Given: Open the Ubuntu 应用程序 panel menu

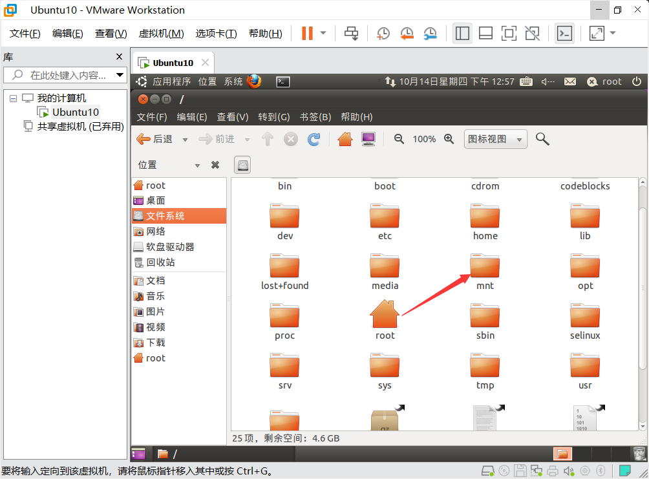Looking at the screenshot, I should (171, 81).
